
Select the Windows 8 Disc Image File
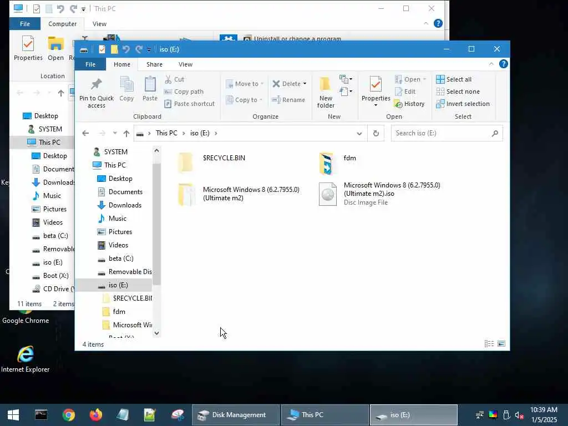[379, 194]
